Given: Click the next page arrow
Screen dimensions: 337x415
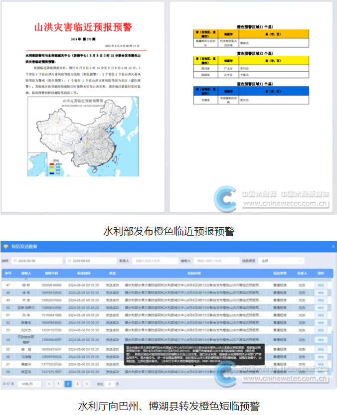Looking at the screenshot, I should click(x=87, y=384).
